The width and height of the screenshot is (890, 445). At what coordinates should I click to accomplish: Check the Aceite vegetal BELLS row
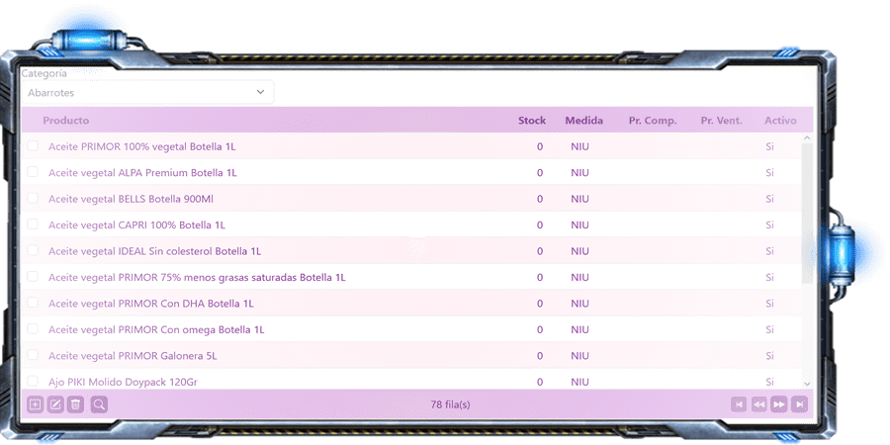click(x=33, y=198)
